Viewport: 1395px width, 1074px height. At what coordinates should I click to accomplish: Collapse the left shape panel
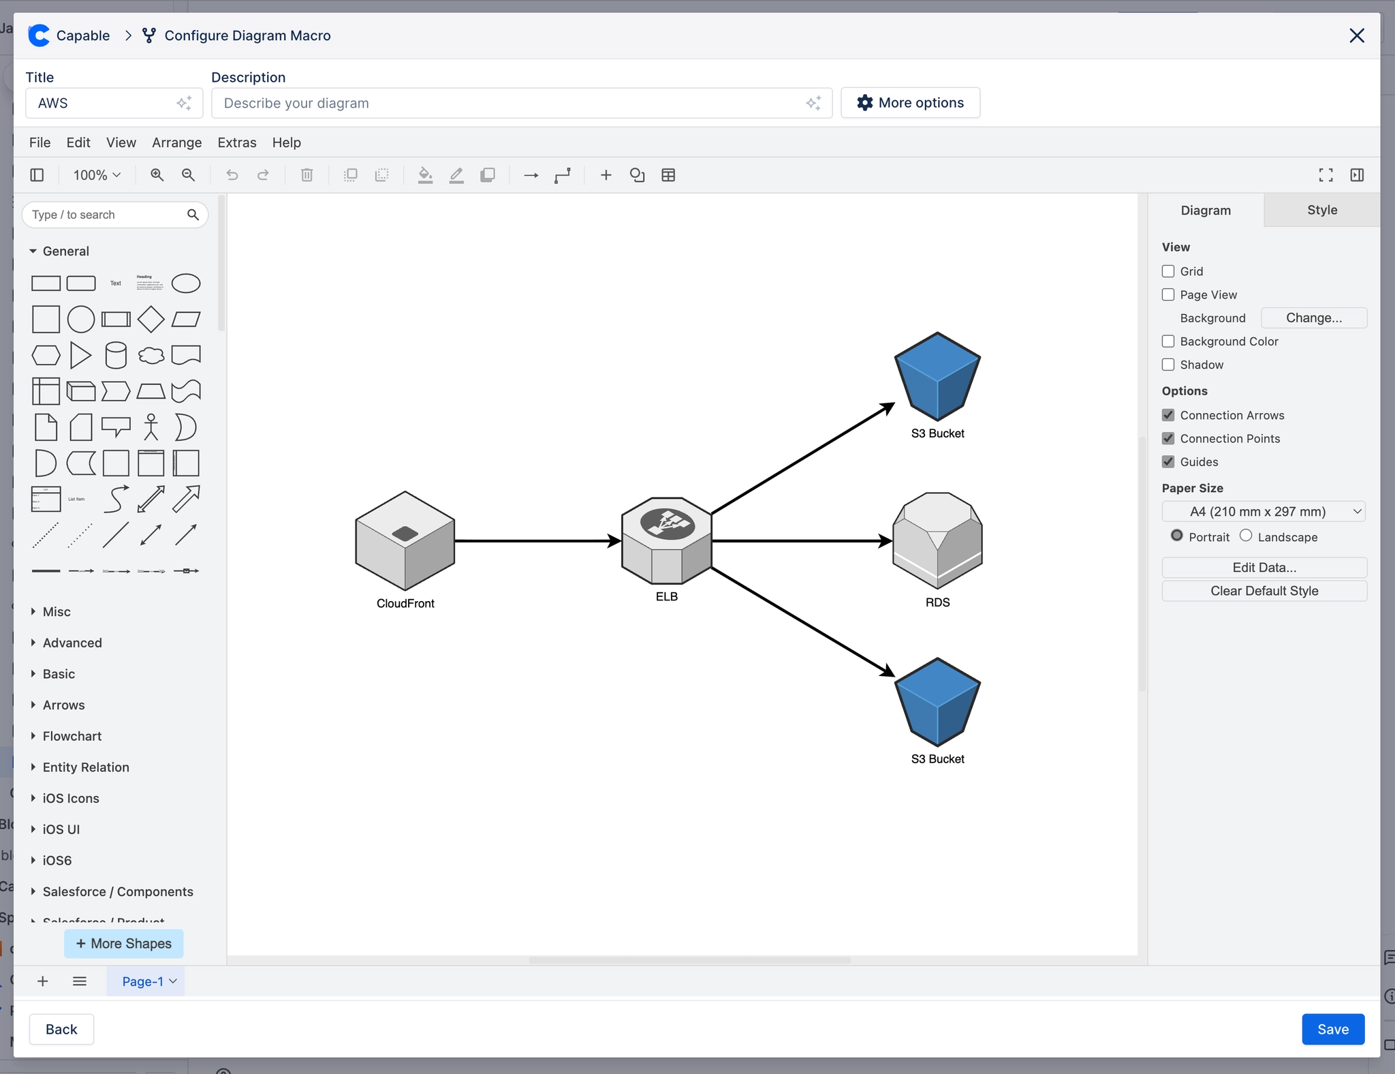pos(37,175)
